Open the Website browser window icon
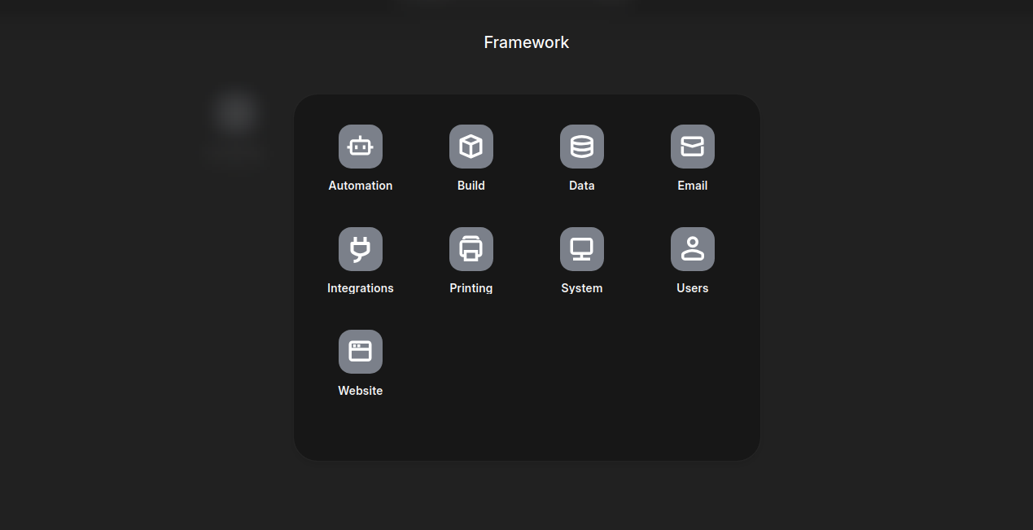Viewport: 1033px width, 530px height. tap(361, 352)
